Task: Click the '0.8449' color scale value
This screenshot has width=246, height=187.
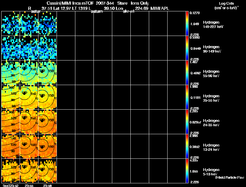Action: [x=196, y=49]
